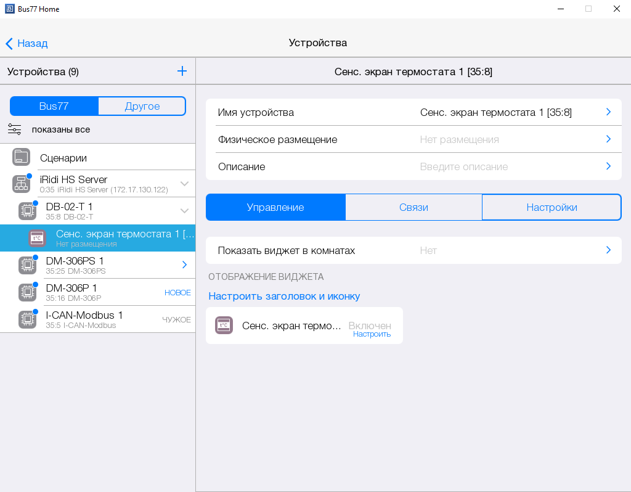Click Настроить заголовок и иконку link
Screen dimensions: 631x492
pos(284,296)
